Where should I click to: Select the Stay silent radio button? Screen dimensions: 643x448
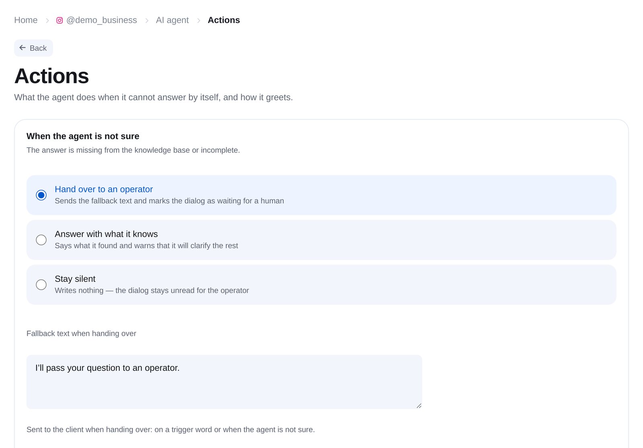click(41, 285)
